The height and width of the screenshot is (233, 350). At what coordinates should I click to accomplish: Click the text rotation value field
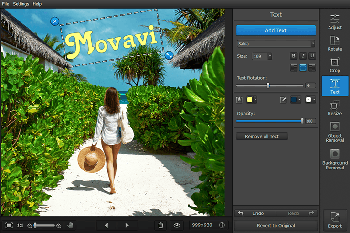(x=310, y=86)
